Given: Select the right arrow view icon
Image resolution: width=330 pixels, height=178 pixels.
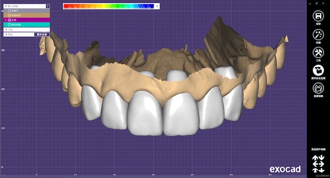Looking at the screenshot, I should pyautogui.click(x=321, y=164).
